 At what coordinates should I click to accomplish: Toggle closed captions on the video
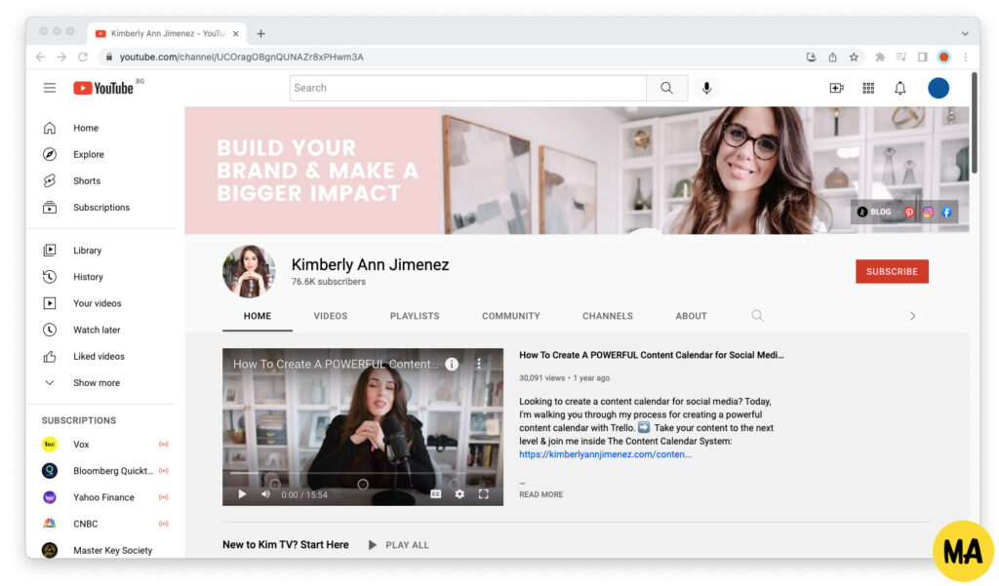pyautogui.click(x=436, y=494)
